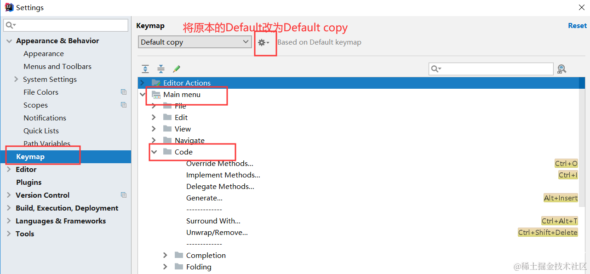Select the Generate... action
Image resolution: width=590 pixels, height=274 pixels.
tap(204, 198)
